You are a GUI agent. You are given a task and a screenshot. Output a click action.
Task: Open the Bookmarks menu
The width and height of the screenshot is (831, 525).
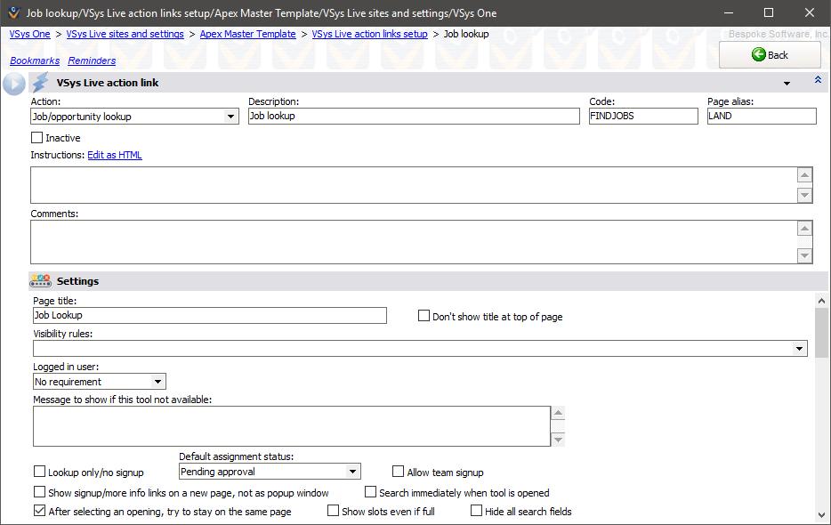point(35,61)
